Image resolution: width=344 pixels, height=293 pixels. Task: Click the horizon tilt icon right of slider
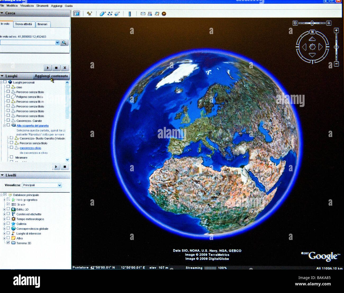click(x=329, y=23)
